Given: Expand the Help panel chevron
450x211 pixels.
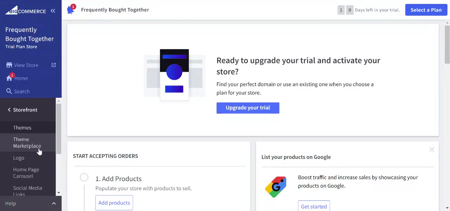Looking at the screenshot, I should (x=54, y=203).
